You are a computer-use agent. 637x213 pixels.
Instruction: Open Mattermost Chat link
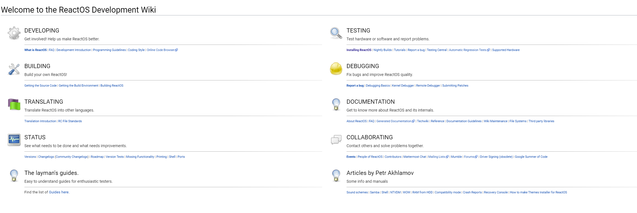tap(415, 157)
